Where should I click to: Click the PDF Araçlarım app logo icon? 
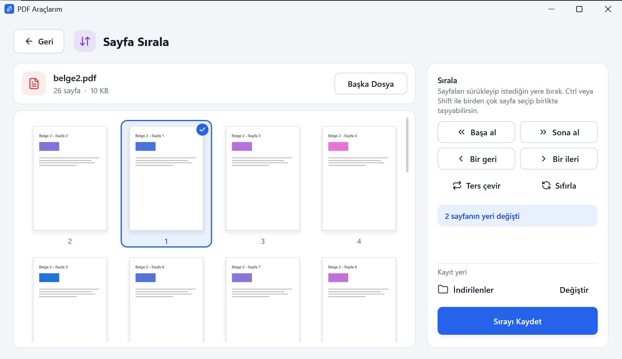coord(9,9)
